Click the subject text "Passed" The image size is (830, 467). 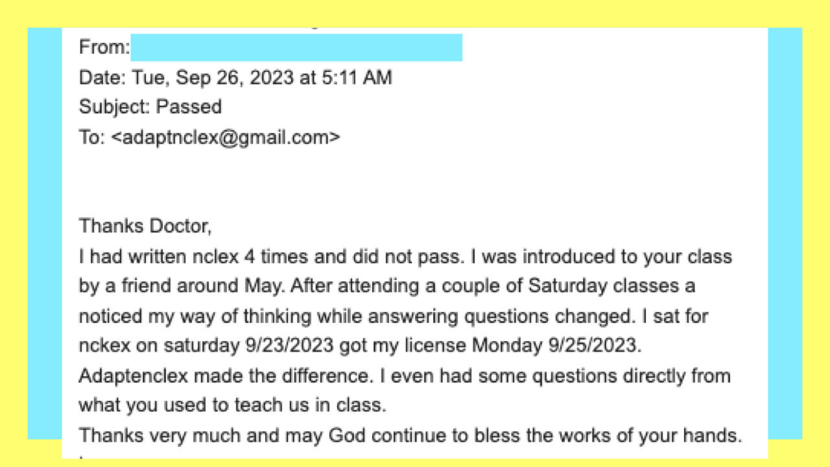point(189,106)
